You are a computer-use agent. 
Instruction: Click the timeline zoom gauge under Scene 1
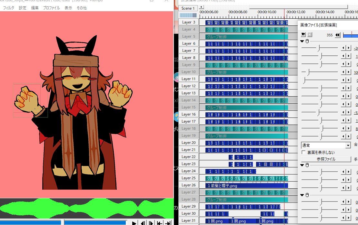pos(188,15)
